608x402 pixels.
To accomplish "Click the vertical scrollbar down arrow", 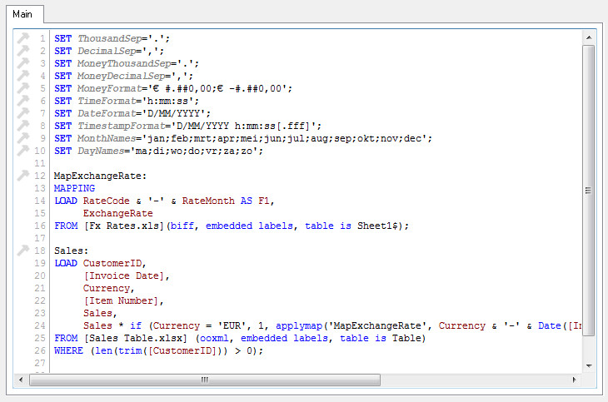I will pos(589,365).
